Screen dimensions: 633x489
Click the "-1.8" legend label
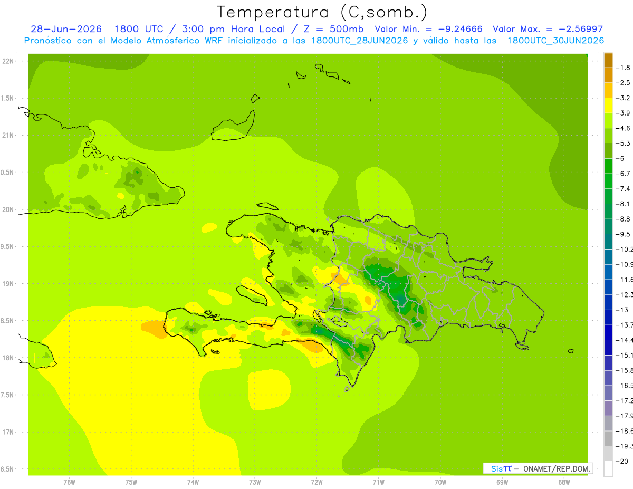(624, 68)
